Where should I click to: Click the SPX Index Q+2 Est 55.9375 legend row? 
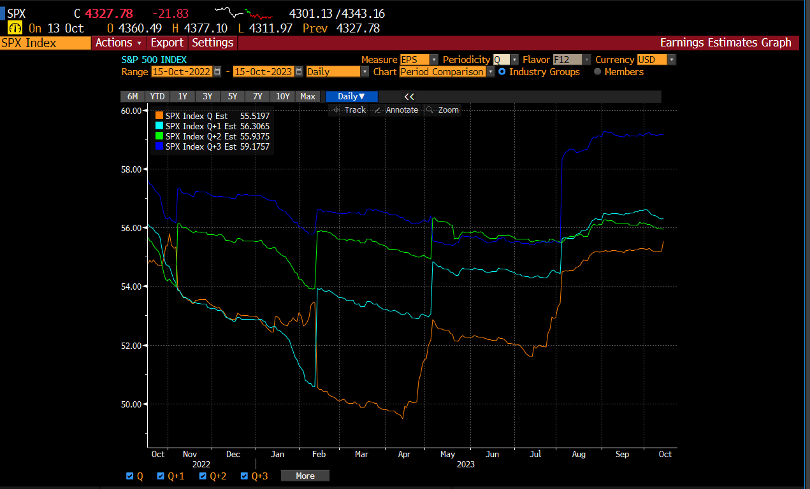point(213,136)
